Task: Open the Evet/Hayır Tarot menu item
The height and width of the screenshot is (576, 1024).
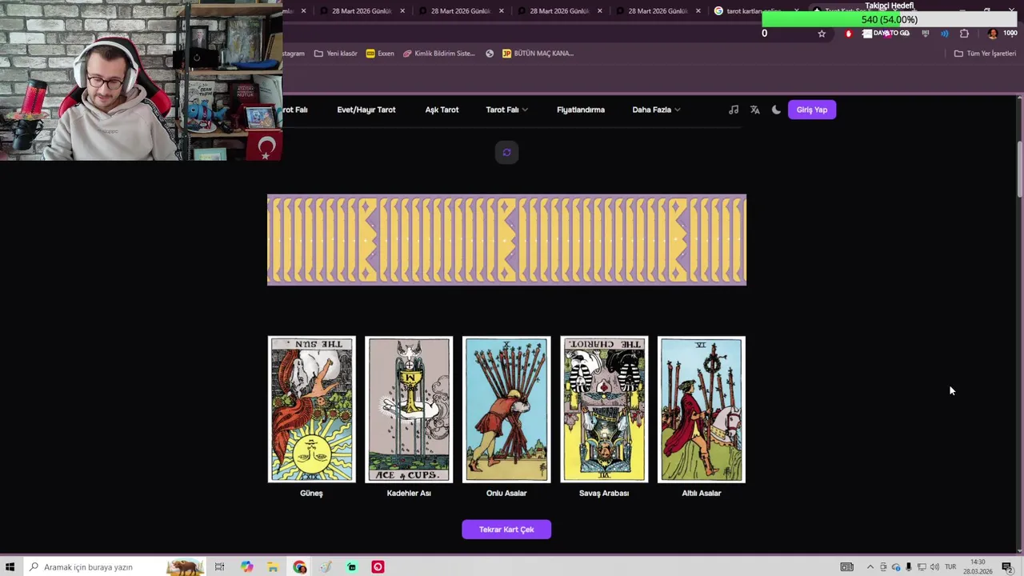Action: [x=366, y=110]
